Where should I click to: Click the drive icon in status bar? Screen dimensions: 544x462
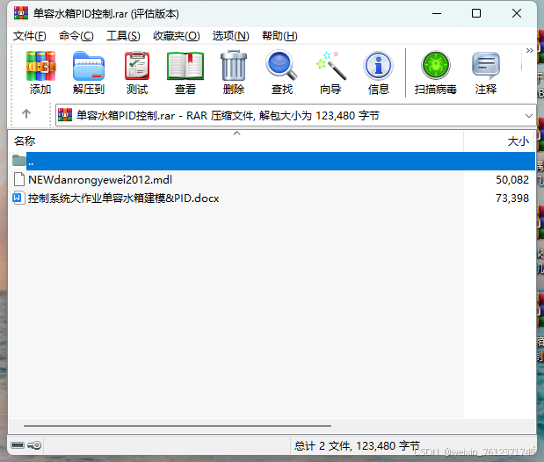tap(18, 445)
